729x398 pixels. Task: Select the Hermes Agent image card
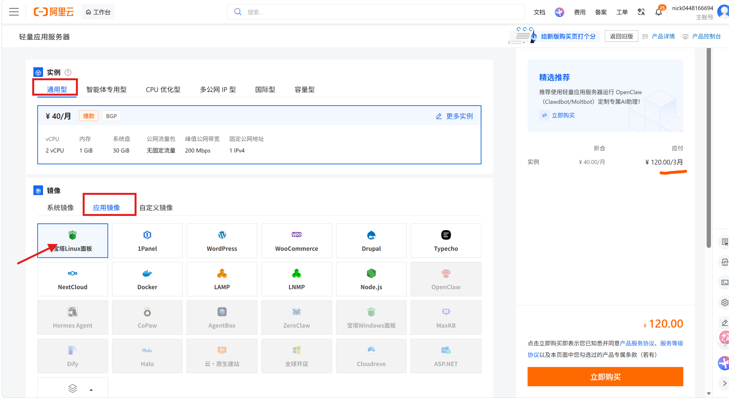tap(73, 317)
